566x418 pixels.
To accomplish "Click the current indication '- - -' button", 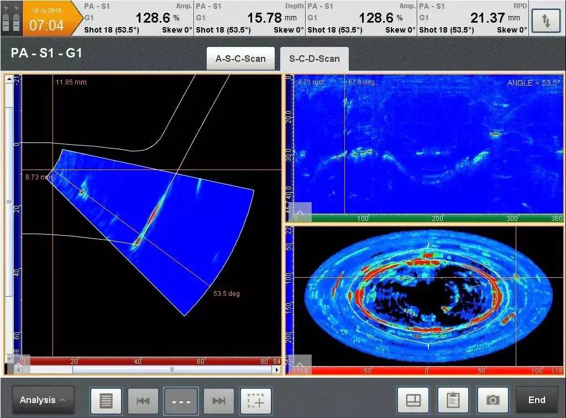I will pyautogui.click(x=181, y=401).
